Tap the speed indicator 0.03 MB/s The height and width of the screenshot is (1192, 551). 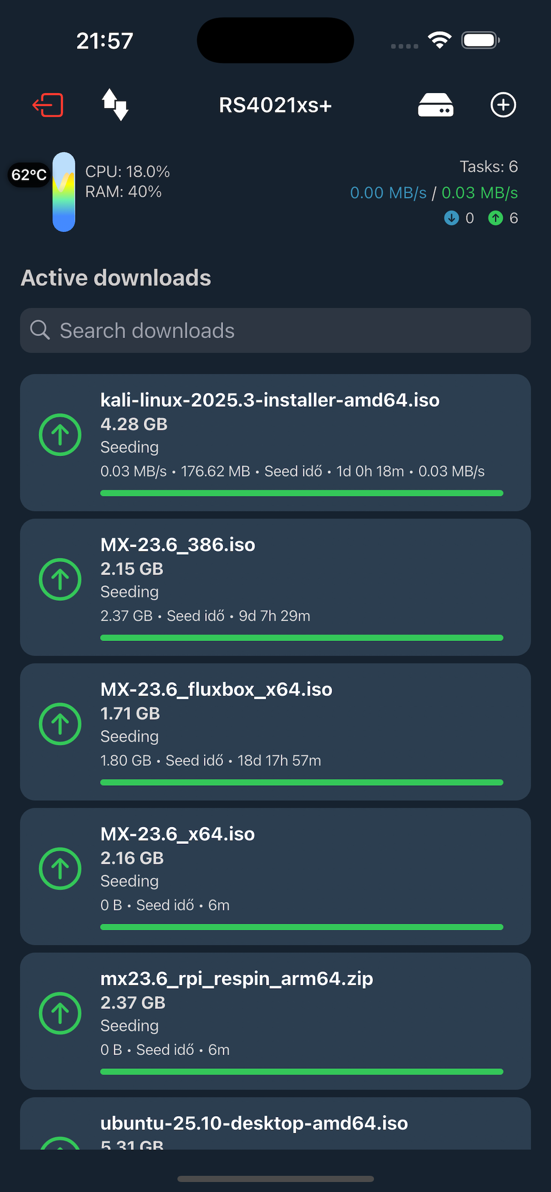tap(480, 193)
